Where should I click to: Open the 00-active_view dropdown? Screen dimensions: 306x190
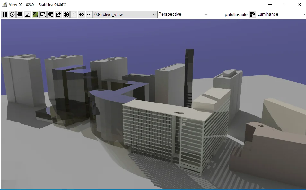[125, 14]
